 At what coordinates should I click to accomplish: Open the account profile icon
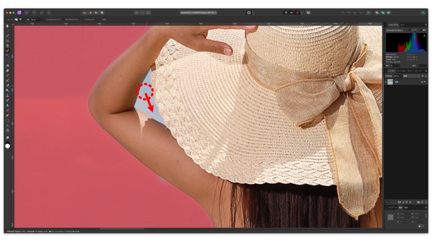423,13
